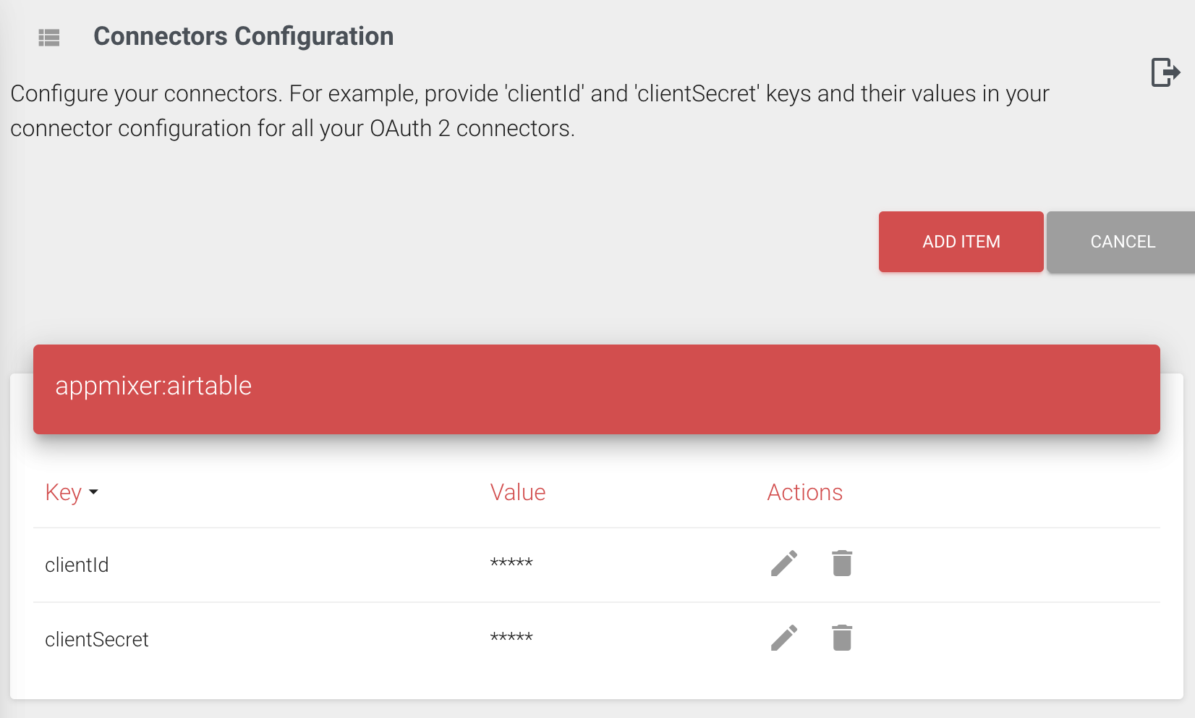Edit the clientId entry
Viewport: 1195px width, 718px height.
tap(784, 563)
